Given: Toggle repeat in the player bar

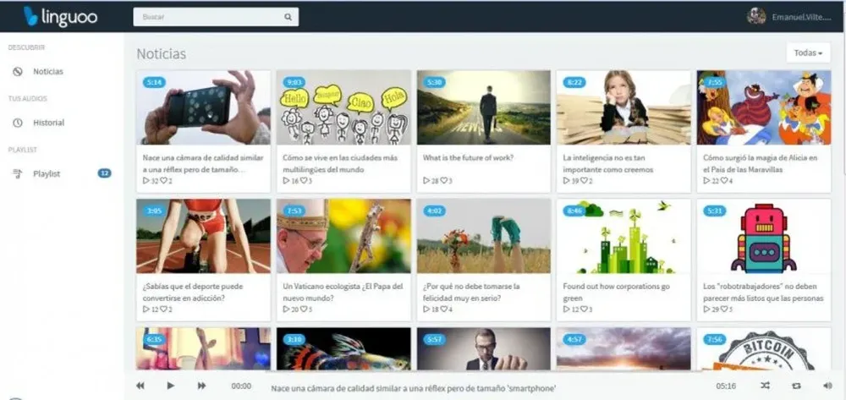Looking at the screenshot, I should tap(796, 386).
